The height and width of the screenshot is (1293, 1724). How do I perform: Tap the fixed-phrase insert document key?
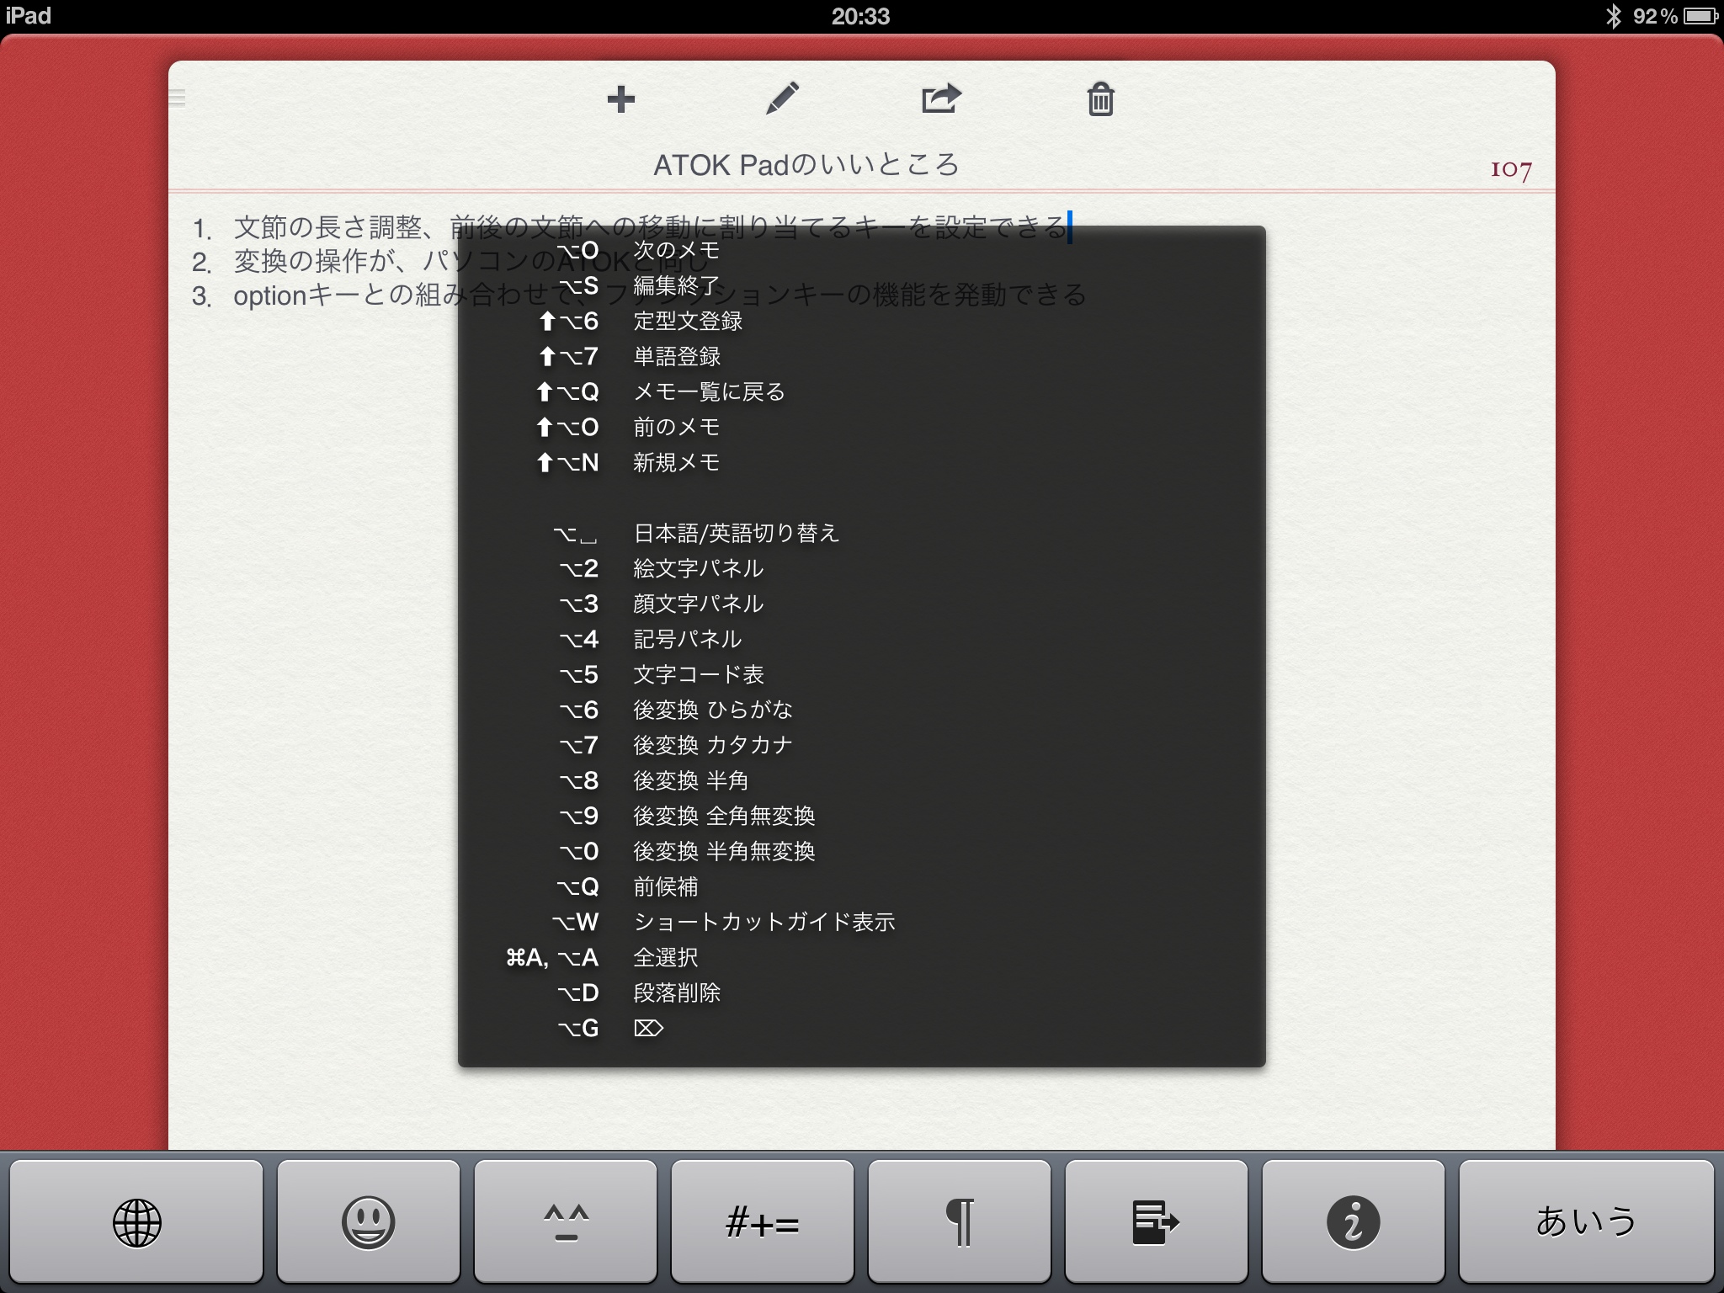1157,1221
